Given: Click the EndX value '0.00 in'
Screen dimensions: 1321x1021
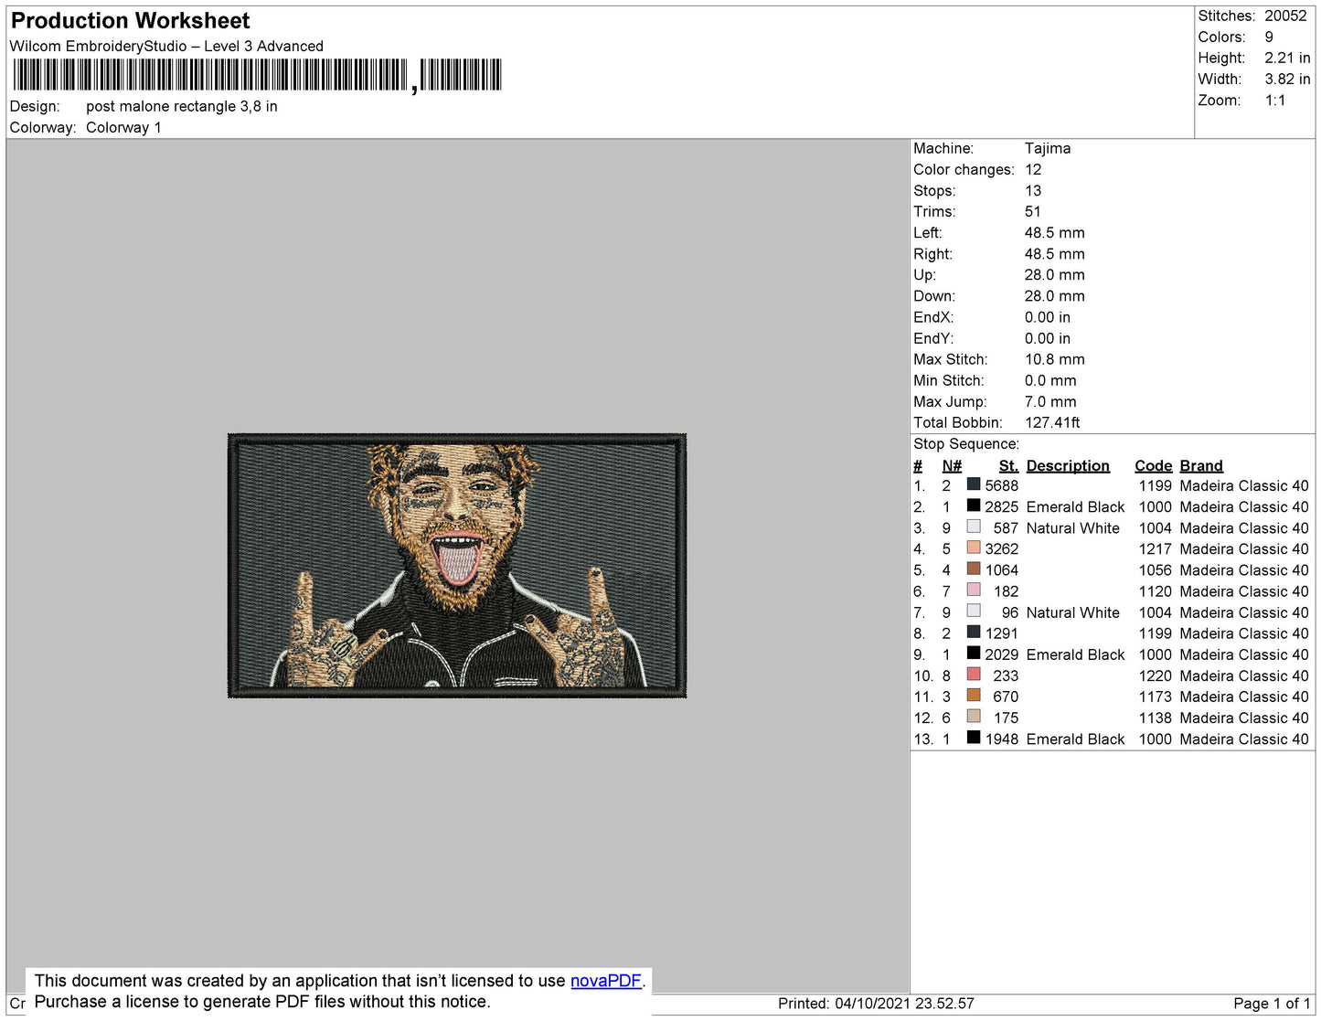Looking at the screenshot, I should pyautogui.click(x=1047, y=317).
